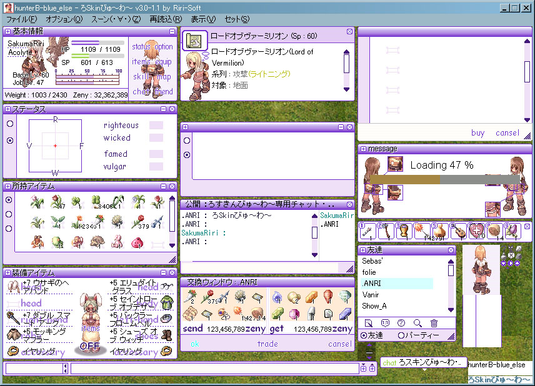Open the オプション(O) menu

click(x=64, y=19)
